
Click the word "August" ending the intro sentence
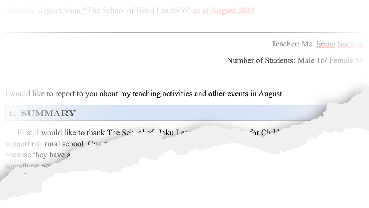click(270, 94)
